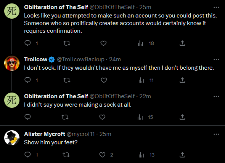Open the @TrollcowBackup profile handle
This screenshot has width=225, height=163.
click(x=80, y=59)
